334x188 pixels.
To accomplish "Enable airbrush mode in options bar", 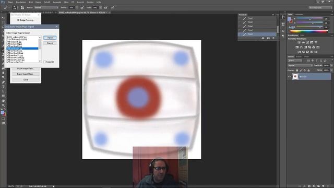I will pyautogui.click(x=105, y=8).
